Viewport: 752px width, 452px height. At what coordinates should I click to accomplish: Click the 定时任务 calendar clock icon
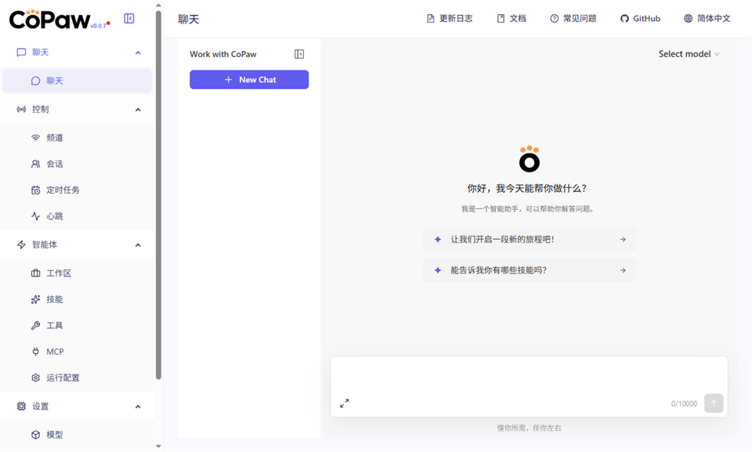point(35,190)
